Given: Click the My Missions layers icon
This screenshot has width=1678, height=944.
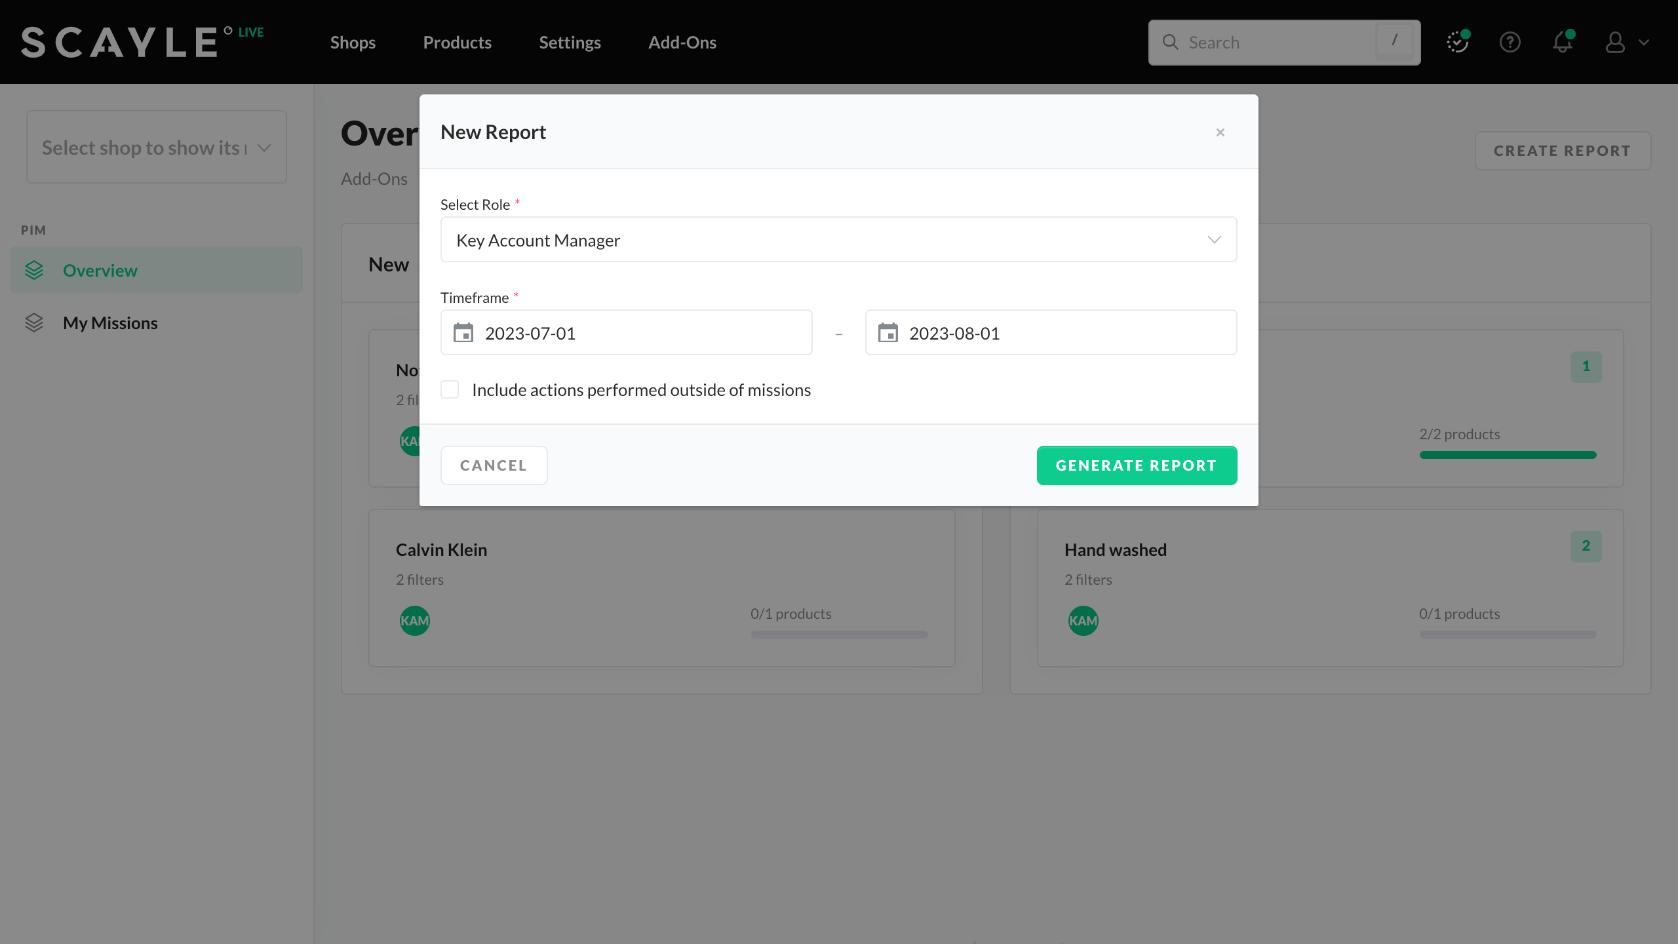Looking at the screenshot, I should (34, 323).
